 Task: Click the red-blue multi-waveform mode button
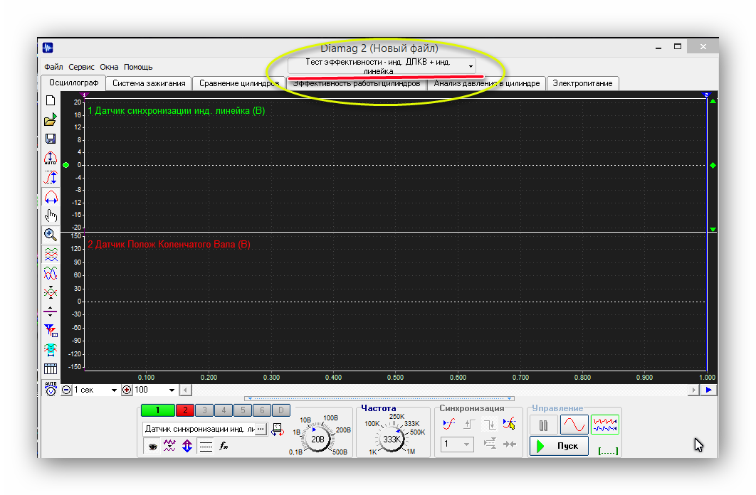pos(605,425)
